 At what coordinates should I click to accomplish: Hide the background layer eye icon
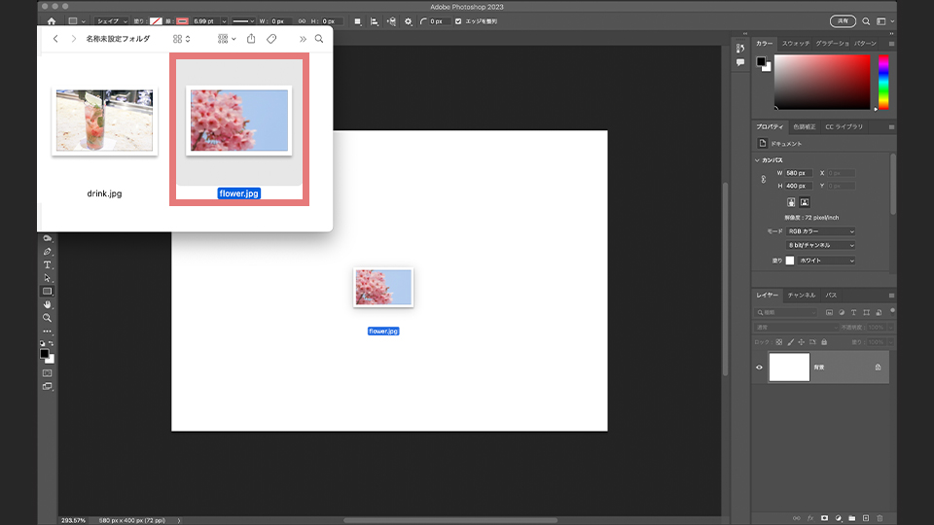point(760,367)
